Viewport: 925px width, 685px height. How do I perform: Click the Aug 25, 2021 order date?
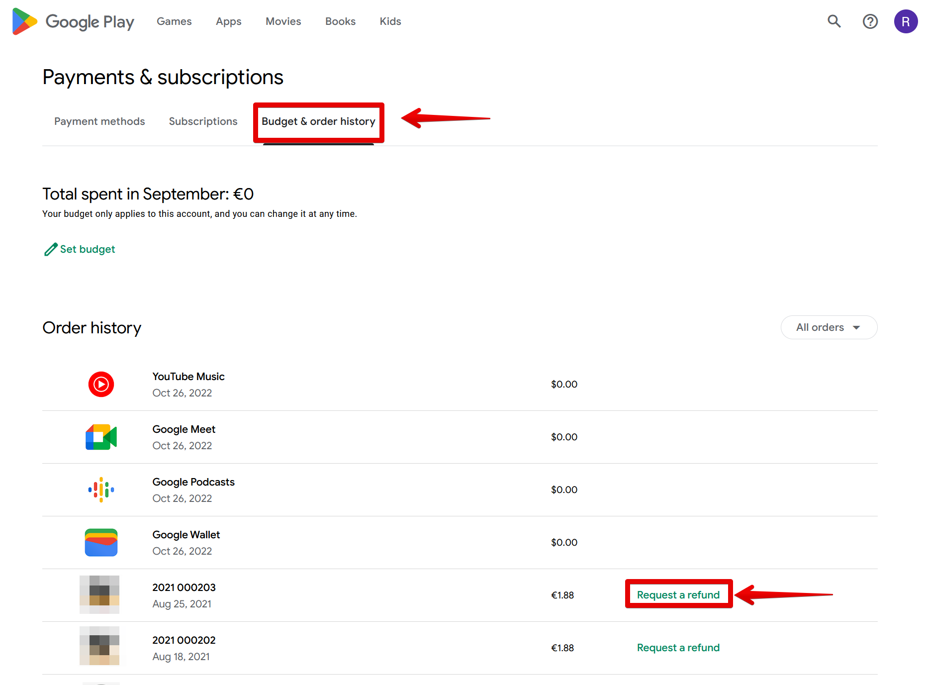click(x=182, y=604)
